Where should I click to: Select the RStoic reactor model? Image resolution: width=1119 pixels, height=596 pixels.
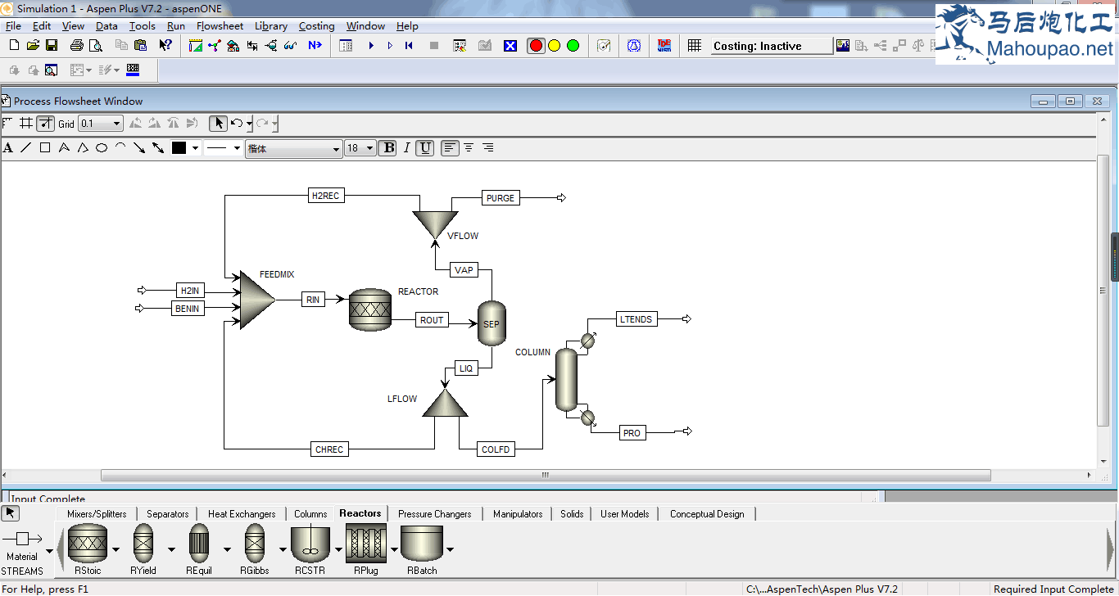point(88,549)
